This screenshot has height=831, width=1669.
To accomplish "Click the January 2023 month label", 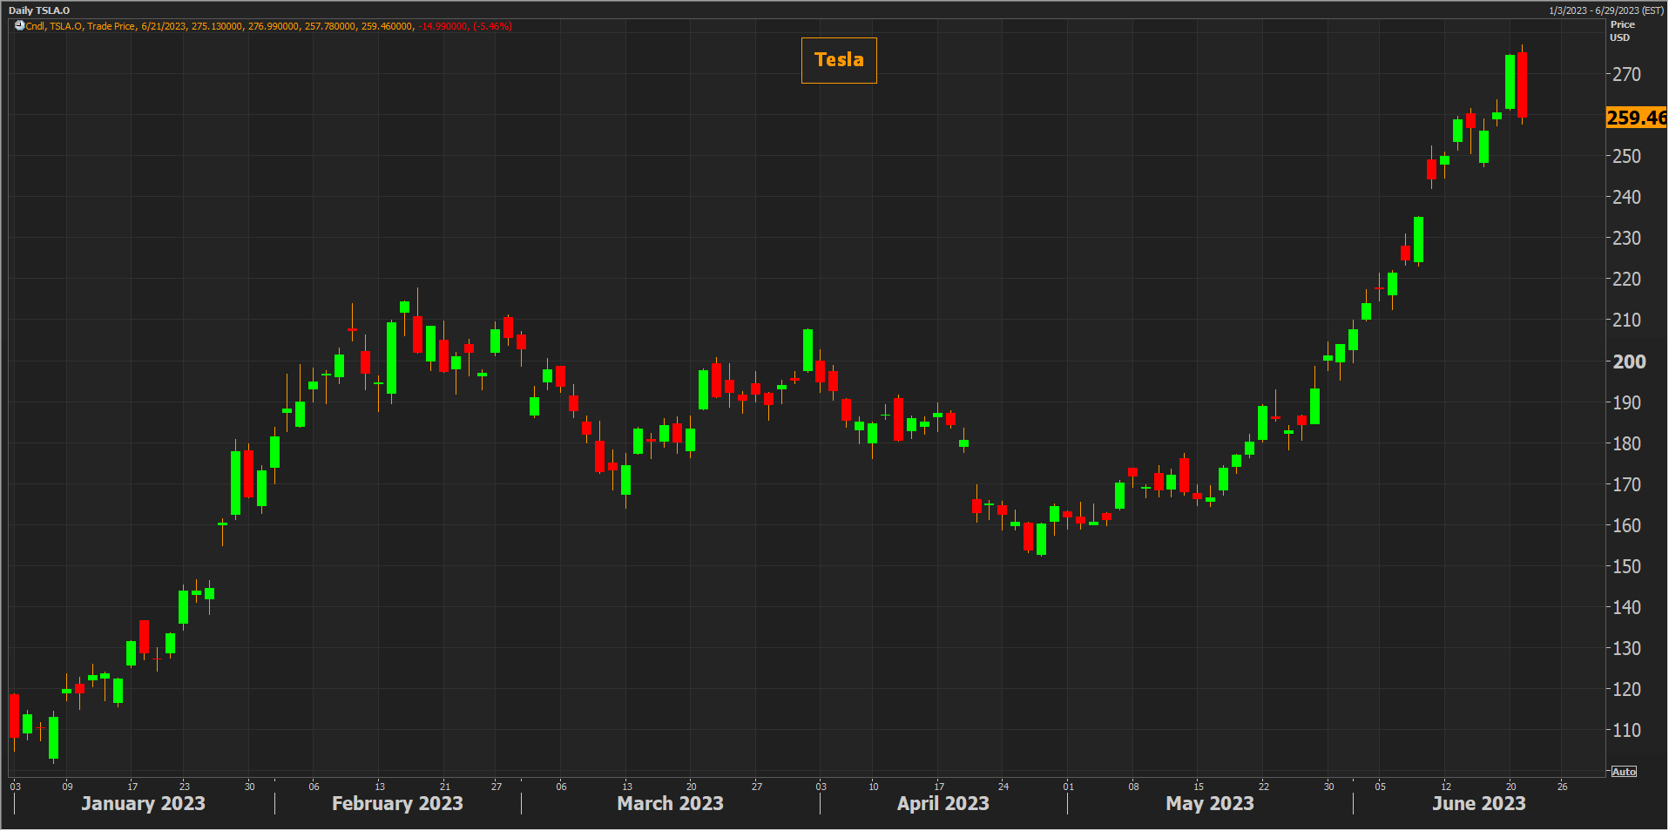I will (x=143, y=803).
